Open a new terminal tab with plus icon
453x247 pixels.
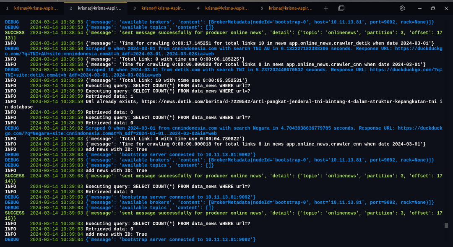[x=326, y=8]
